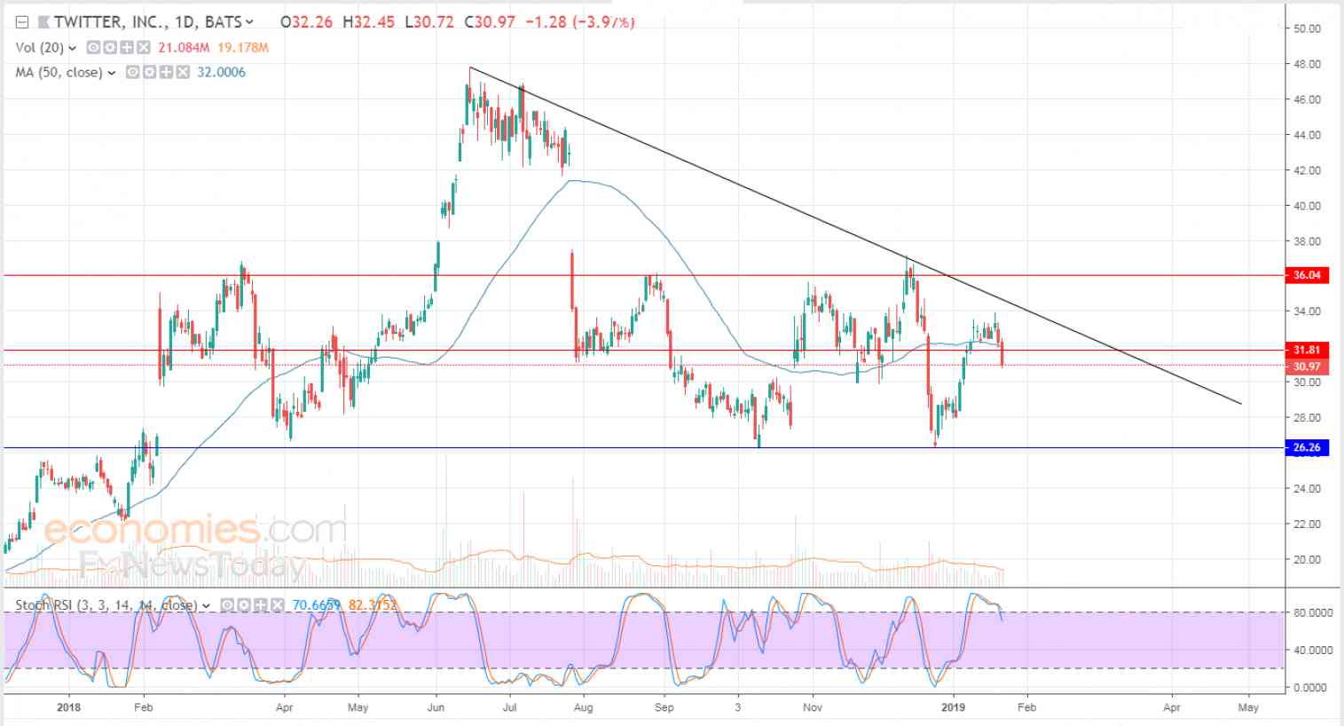This screenshot has height=726, width=1344.
Task: Click the plus icon beside Vol (20)
Action: (x=126, y=48)
